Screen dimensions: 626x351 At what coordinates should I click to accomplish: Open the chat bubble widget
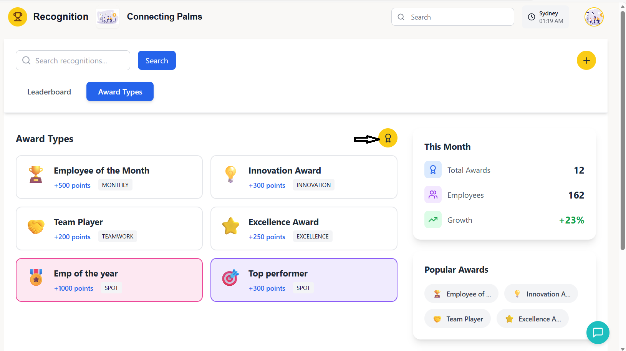[598, 332]
